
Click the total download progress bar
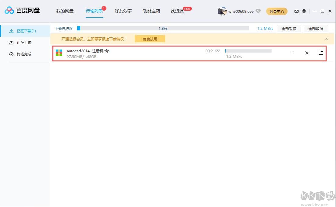[163, 28]
